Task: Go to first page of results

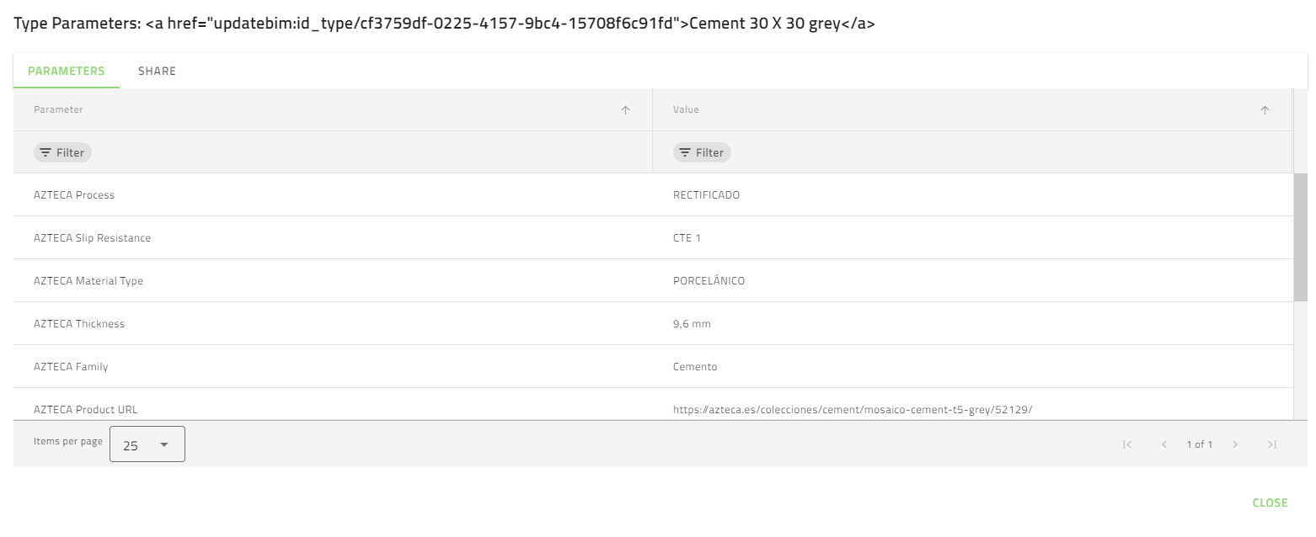Action: [x=1127, y=444]
